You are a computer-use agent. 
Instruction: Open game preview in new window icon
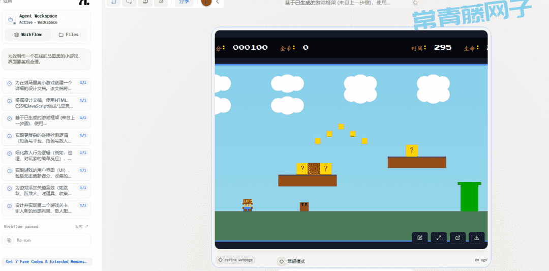click(457, 238)
